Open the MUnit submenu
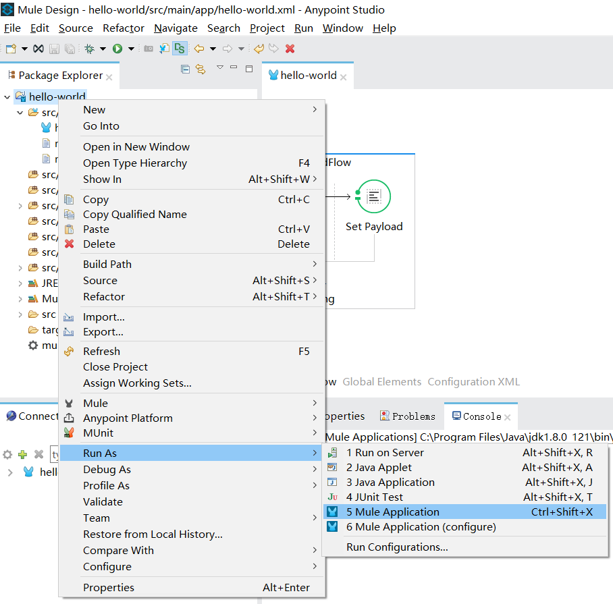Image resolution: width=613 pixels, height=604 pixels. (192, 433)
